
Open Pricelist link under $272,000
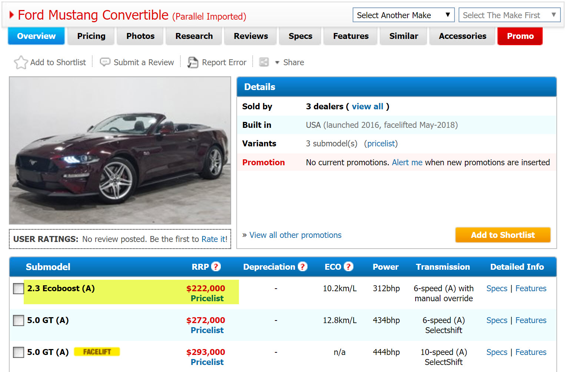[207, 330]
